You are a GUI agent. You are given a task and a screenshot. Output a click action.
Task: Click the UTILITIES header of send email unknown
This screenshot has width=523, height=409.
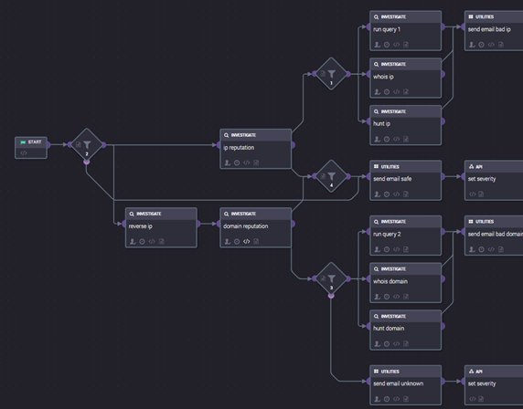tap(406, 372)
